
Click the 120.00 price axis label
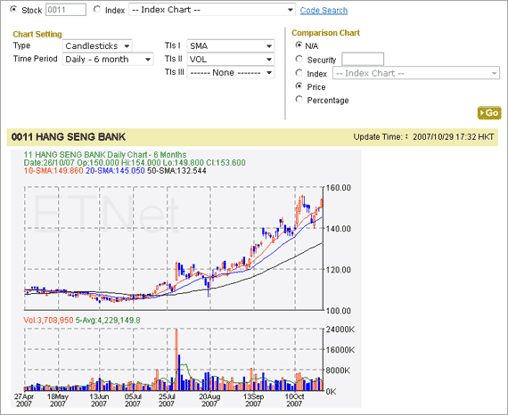click(x=339, y=270)
